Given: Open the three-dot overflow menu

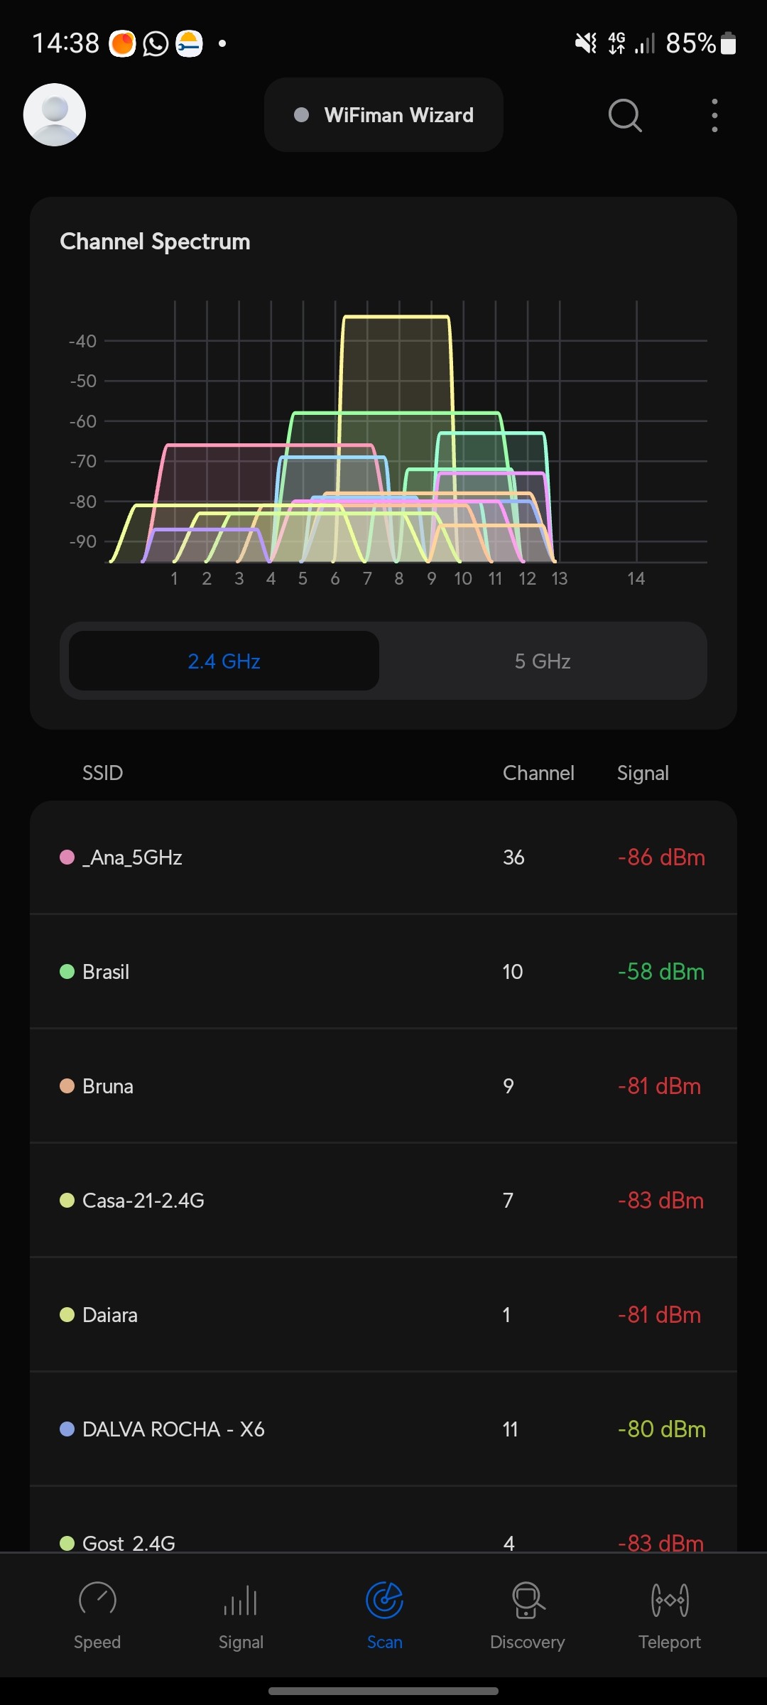Looking at the screenshot, I should coord(714,115).
